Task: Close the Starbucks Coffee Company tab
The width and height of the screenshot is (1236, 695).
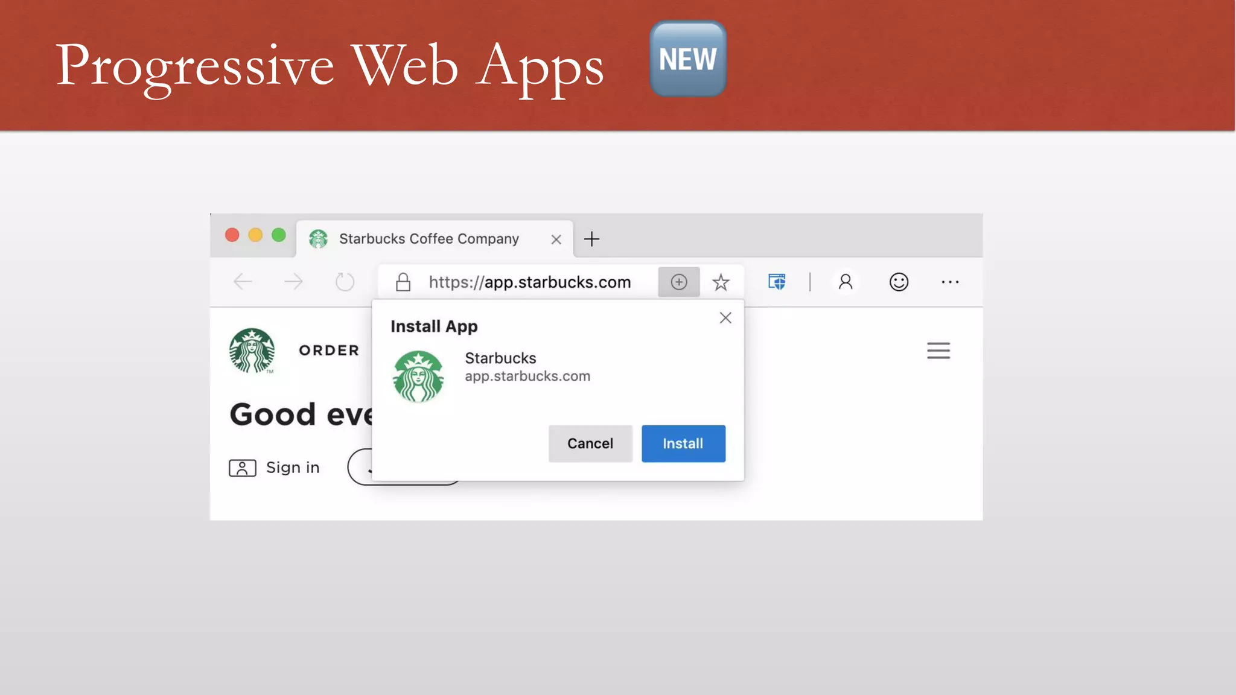Action: click(x=556, y=240)
